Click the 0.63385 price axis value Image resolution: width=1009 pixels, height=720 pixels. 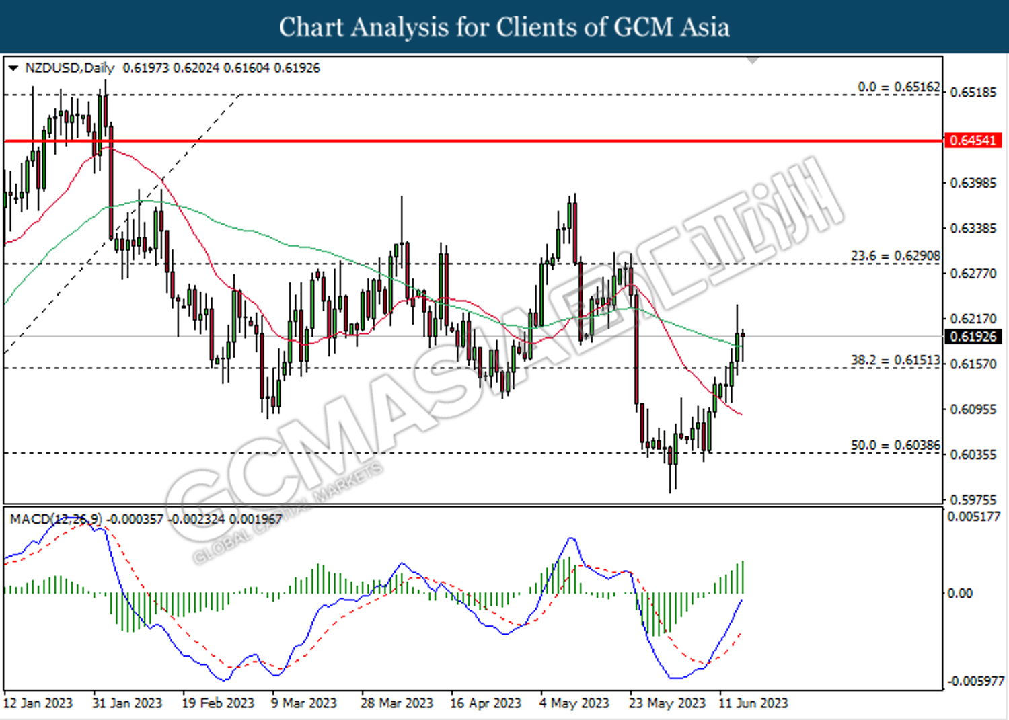tap(973, 229)
